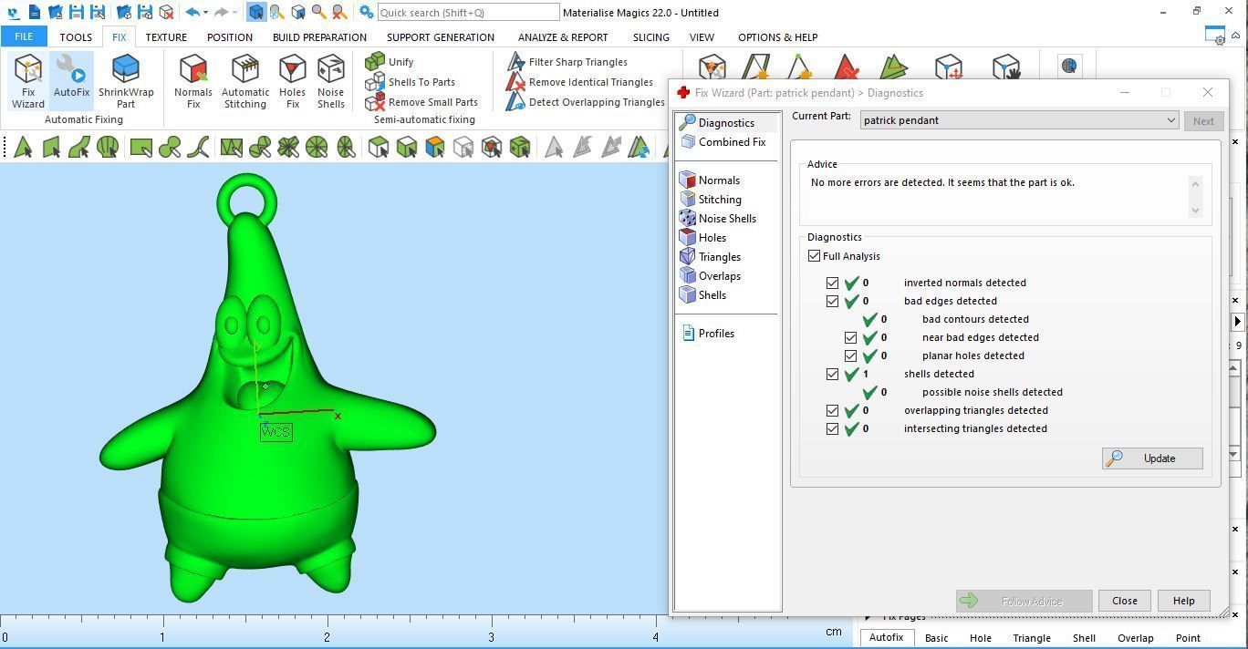Image resolution: width=1248 pixels, height=649 pixels.
Task: Click Remove Small Parts
Action: tap(421, 102)
